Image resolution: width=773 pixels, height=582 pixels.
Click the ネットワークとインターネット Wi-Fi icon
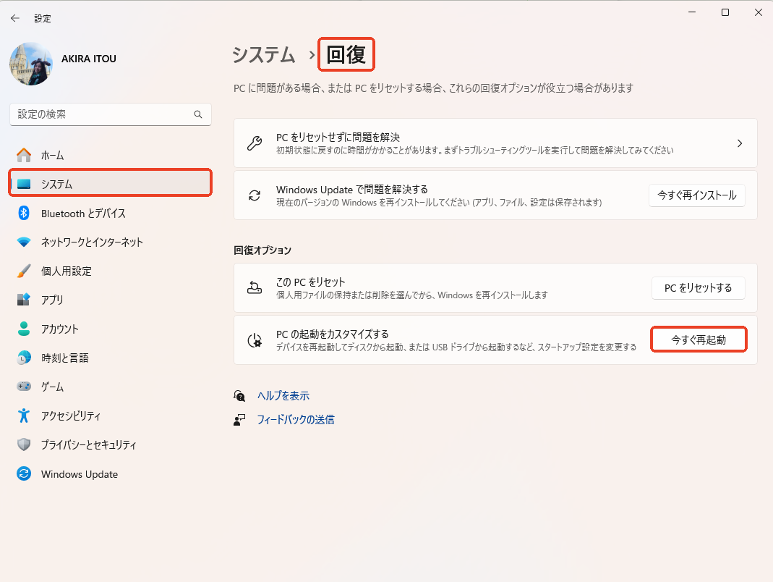24,242
